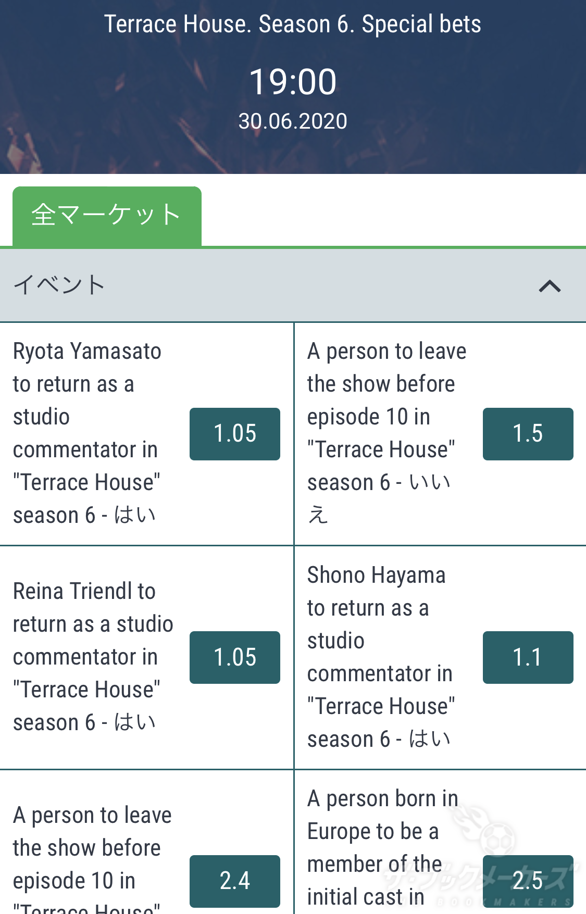Tap the 2.5 odds button
Viewport: 586px width, 914px height.
click(528, 881)
